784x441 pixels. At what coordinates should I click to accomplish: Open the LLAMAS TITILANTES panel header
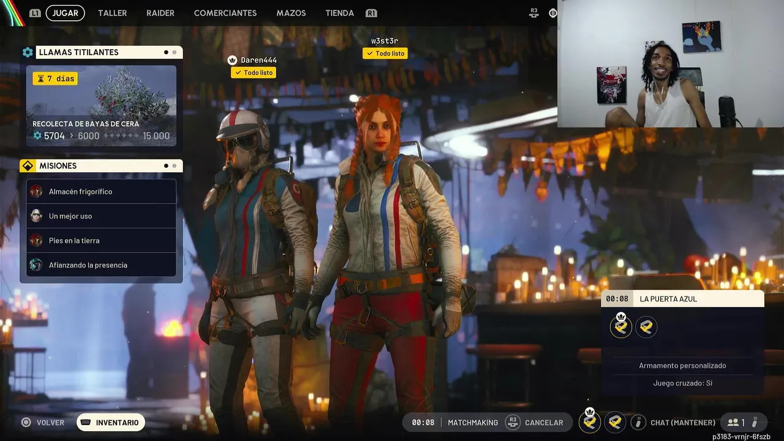(x=109, y=52)
